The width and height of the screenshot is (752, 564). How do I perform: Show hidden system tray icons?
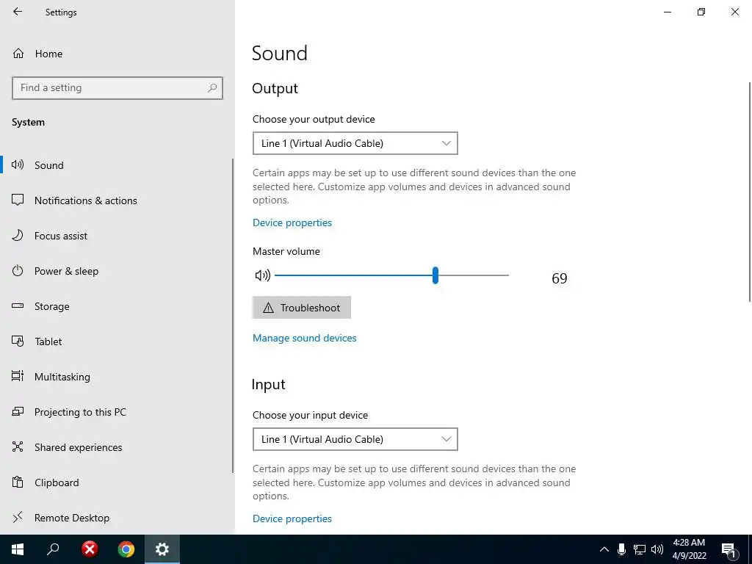604,549
